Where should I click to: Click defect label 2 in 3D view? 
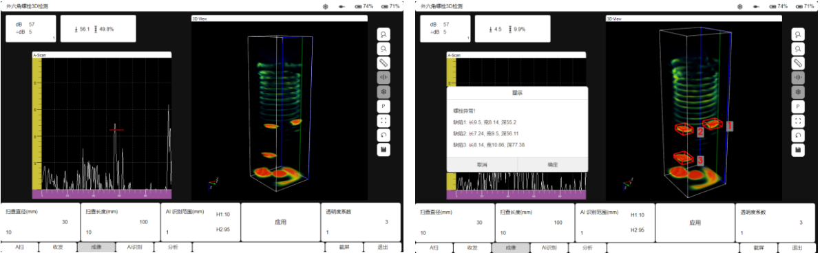700,132
